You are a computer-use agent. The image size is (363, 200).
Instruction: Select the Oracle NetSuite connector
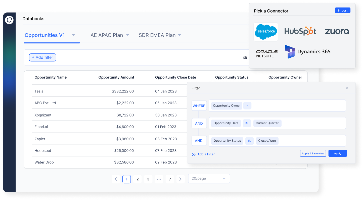[x=267, y=54]
